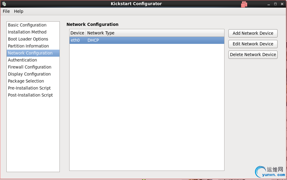Select Network Configuration in sidebar

click(x=33, y=53)
